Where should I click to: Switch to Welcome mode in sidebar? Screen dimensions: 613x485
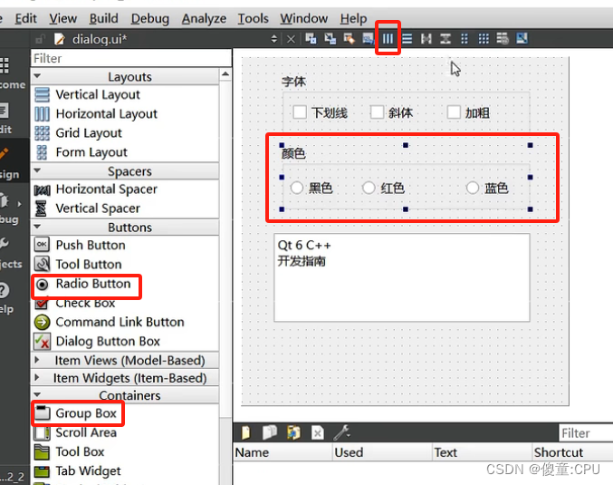point(12,73)
